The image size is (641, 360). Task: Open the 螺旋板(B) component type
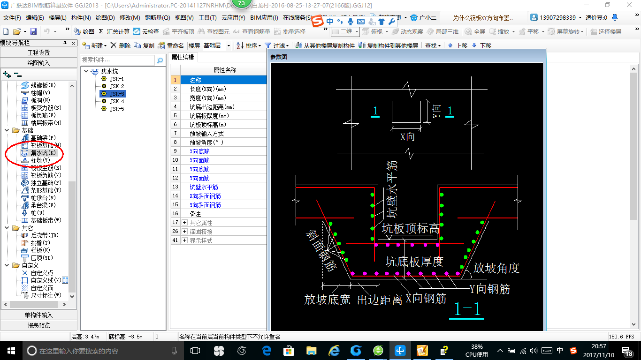[43, 85]
